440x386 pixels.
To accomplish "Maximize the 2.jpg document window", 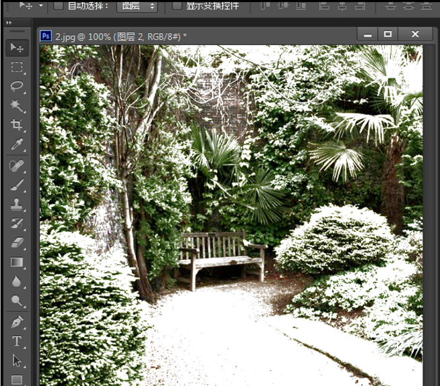I will click(388, 34).
